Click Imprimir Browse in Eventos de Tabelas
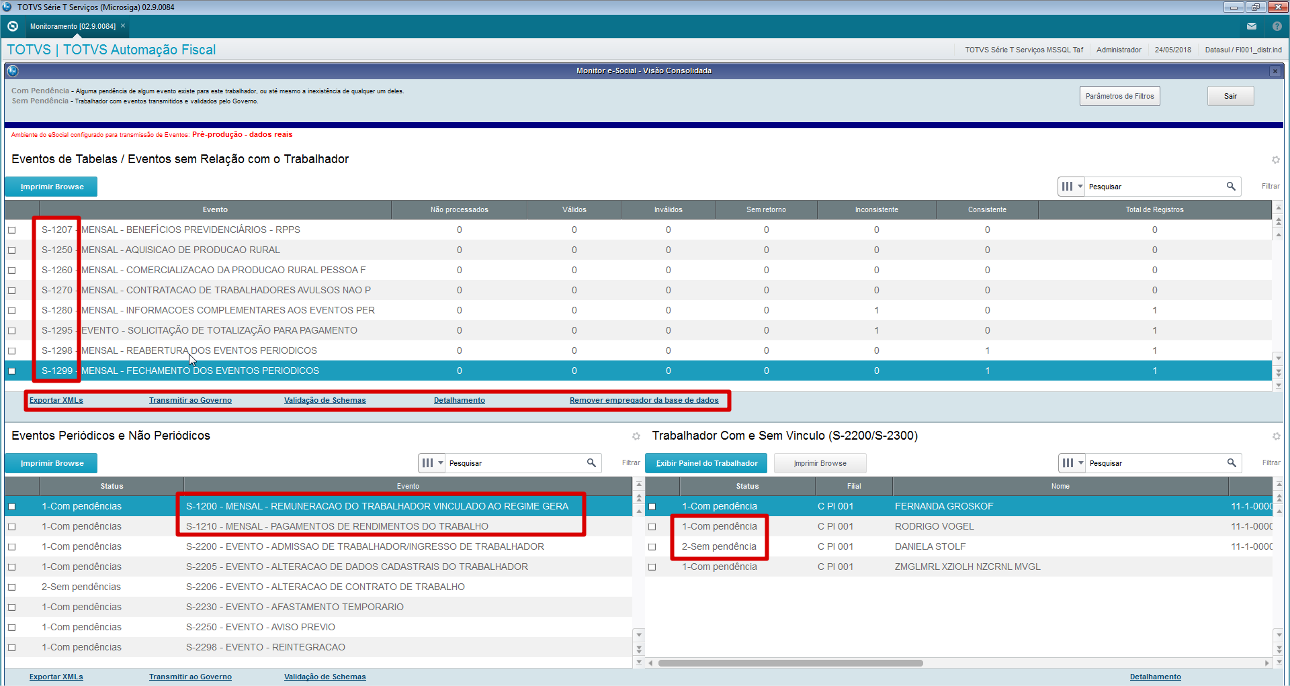The width and height of the screenshot is (1290, 686). pyautogui.click(x=51, y=187)
